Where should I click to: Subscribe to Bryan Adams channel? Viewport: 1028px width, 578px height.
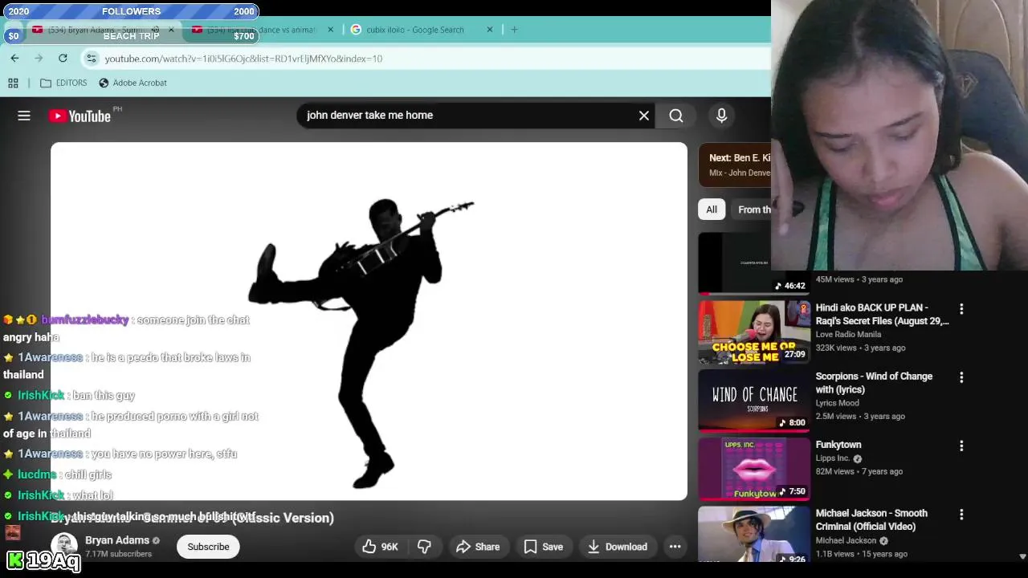tap(208, 547)
